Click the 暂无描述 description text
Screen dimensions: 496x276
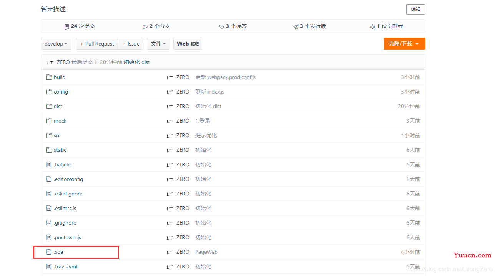click(x=53, y=9)
